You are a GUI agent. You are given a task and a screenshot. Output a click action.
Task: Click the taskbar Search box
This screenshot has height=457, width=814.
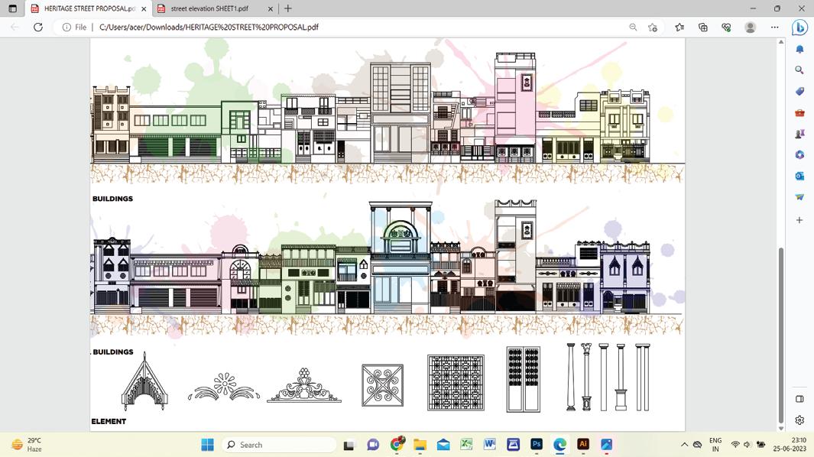click(x=279, y=445)
